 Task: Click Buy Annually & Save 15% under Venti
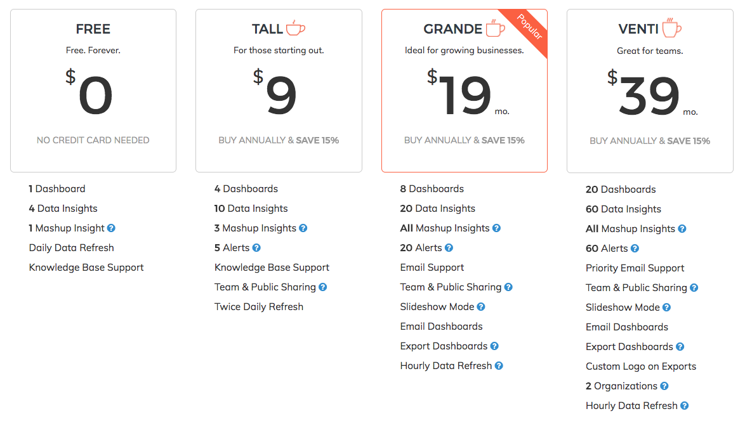[650, 141]
